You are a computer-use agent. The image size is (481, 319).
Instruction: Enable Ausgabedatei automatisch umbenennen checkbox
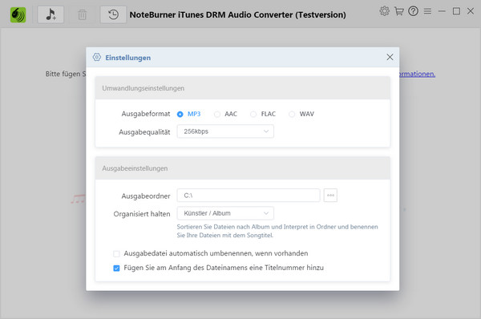[x=116, y=253]
